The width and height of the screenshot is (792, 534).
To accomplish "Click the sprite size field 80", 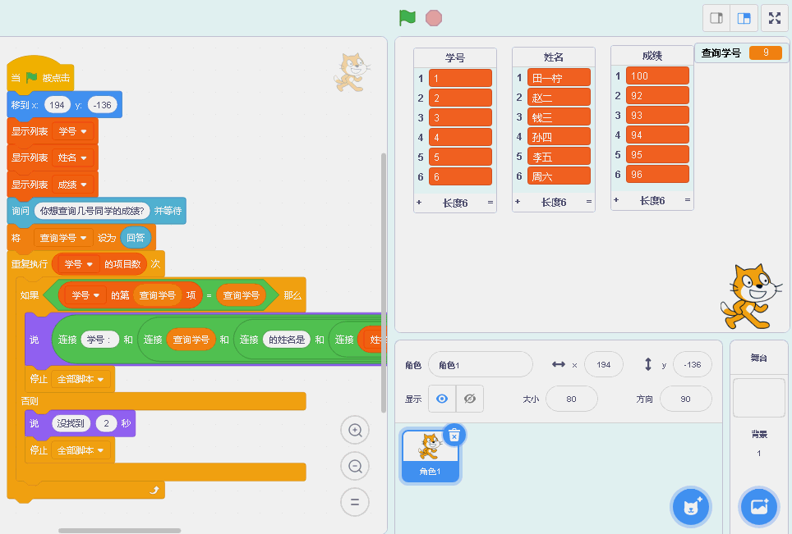I will [571, 399].
